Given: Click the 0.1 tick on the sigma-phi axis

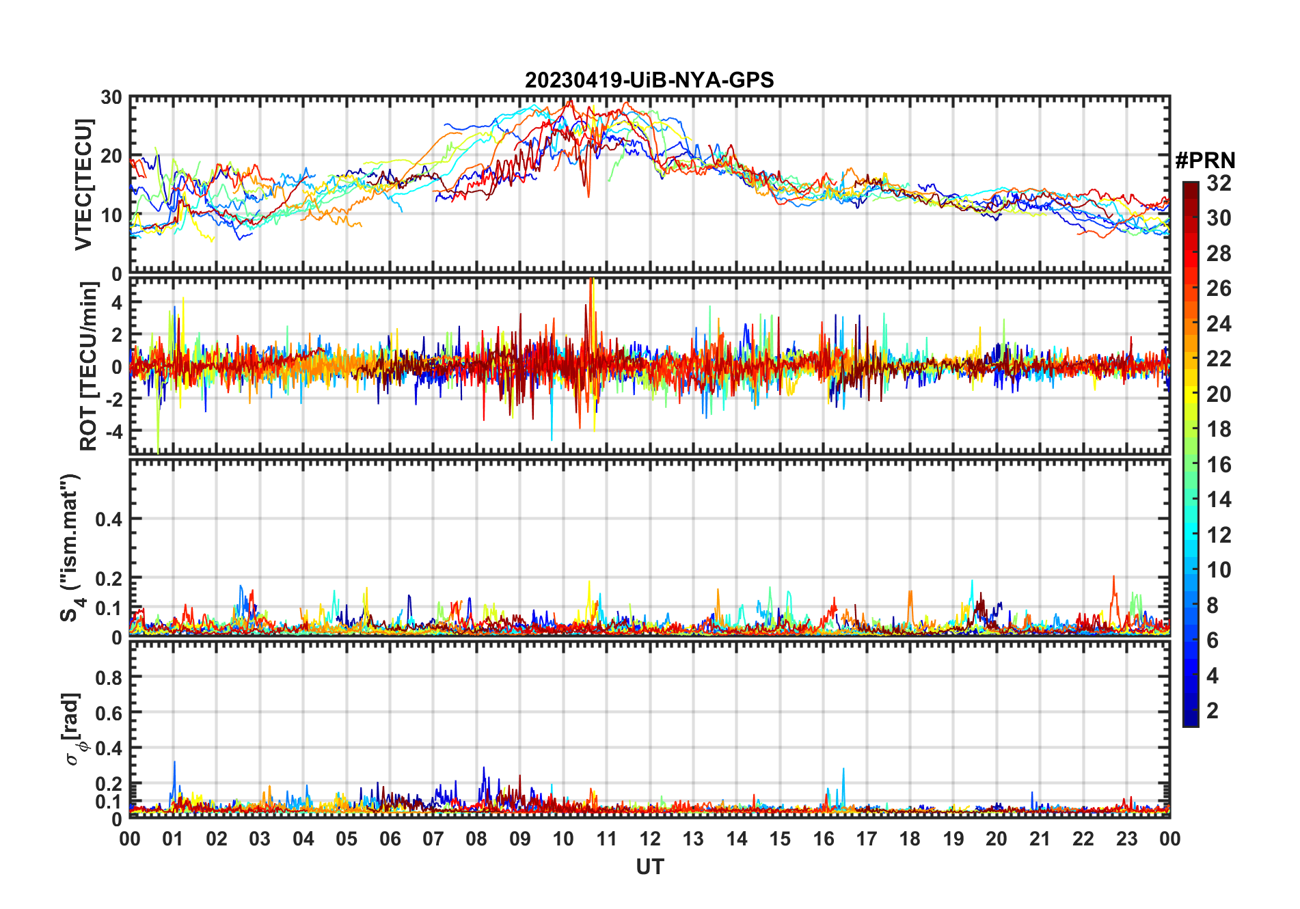Looking at the screenshot, I should click(x=109, y=801).
